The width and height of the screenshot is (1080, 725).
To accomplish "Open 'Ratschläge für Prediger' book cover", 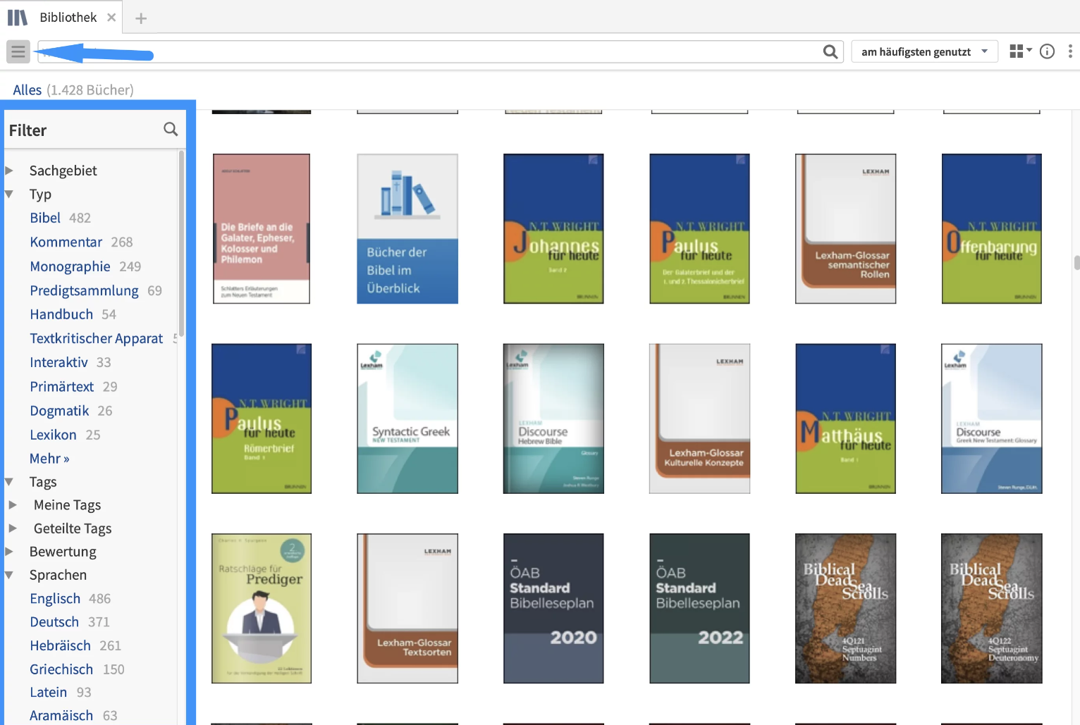I will (262, 609).
